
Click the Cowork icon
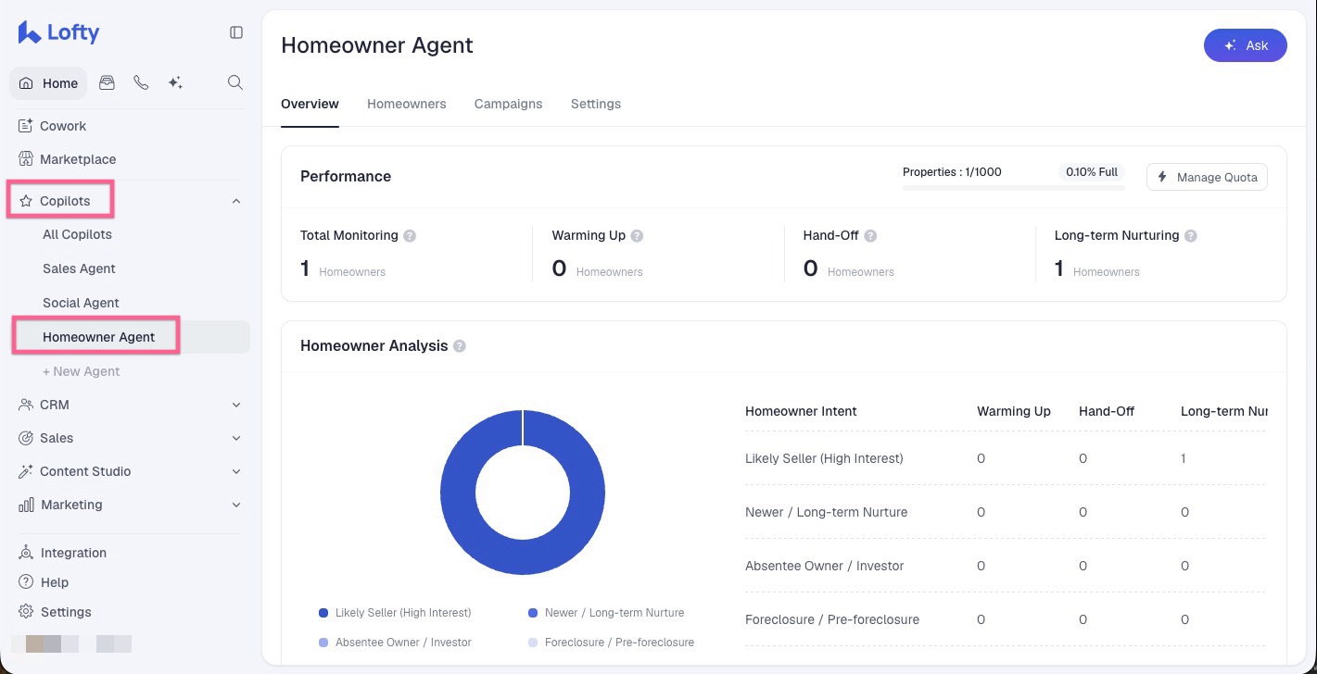(26, 126)
